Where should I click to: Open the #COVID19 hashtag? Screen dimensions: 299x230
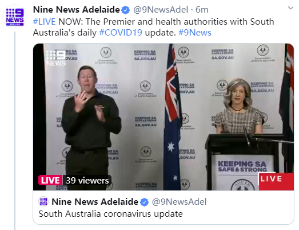(x=121, y=33)
